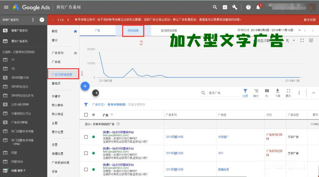This screenshot has width=319, height=177.
Task: Open the notifications bell
Action: (x=258, y=7)
